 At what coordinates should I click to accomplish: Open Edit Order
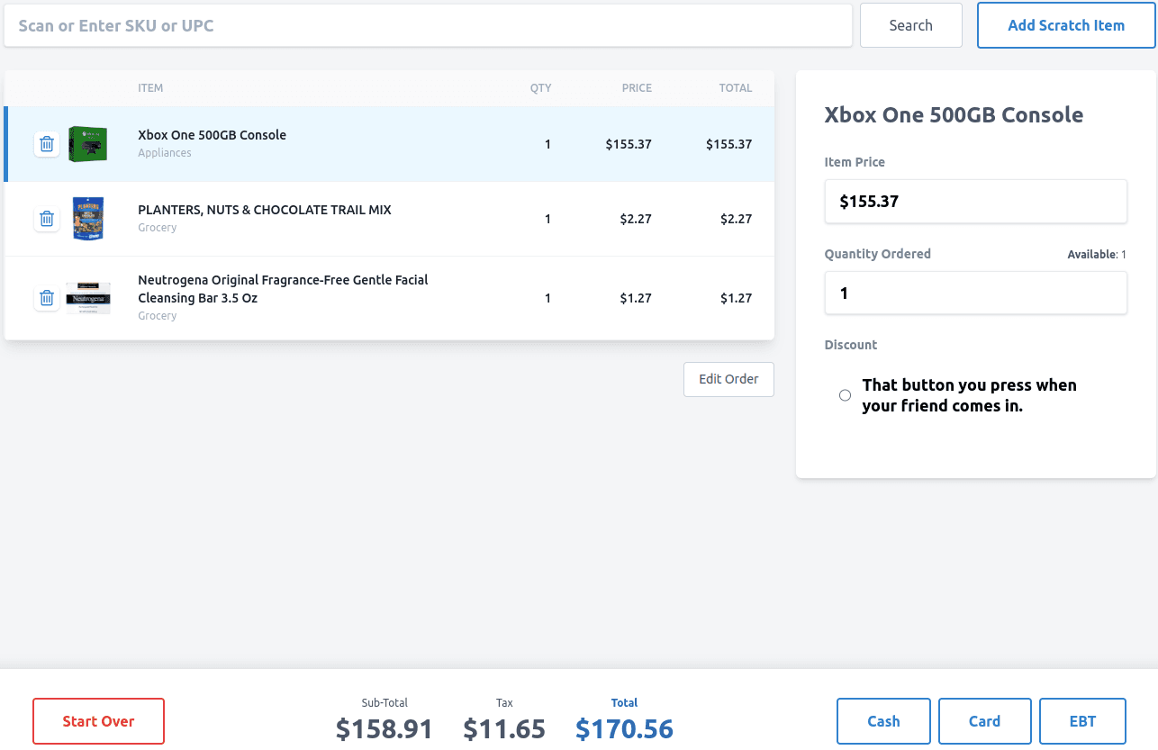tap(728, 379)
